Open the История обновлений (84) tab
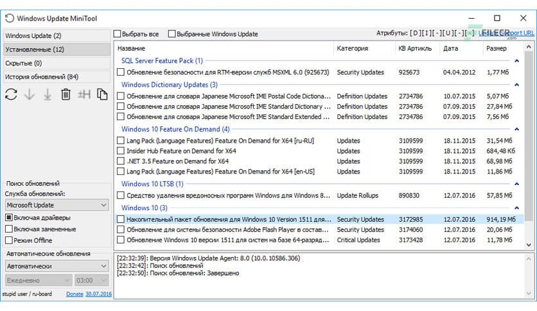 click(x=57, y=76)
